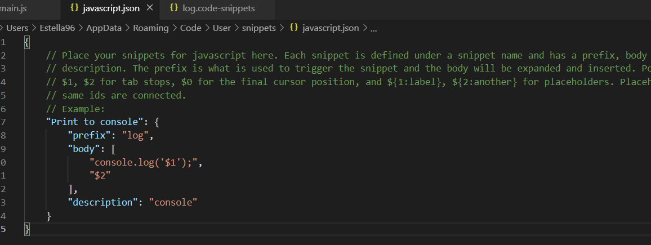The height and width of the screenshot is (245, 651).
Task: Close the javascript.json tab
Action: [150, 8]
